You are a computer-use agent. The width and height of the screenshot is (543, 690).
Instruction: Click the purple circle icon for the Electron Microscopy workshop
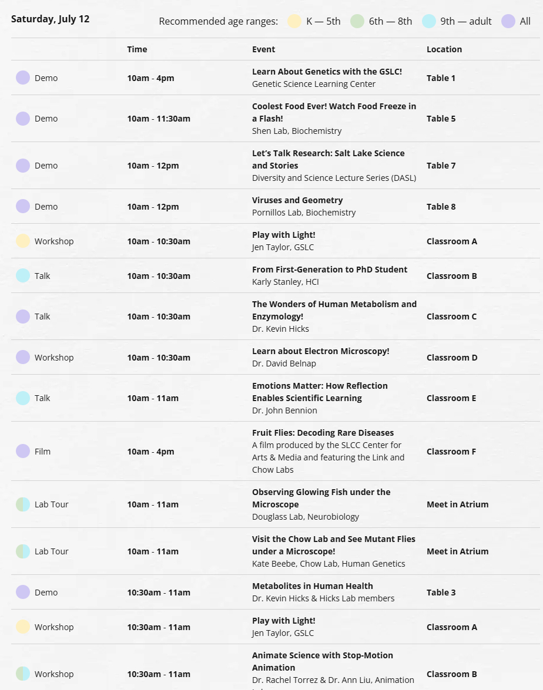[x=23, y=357]
